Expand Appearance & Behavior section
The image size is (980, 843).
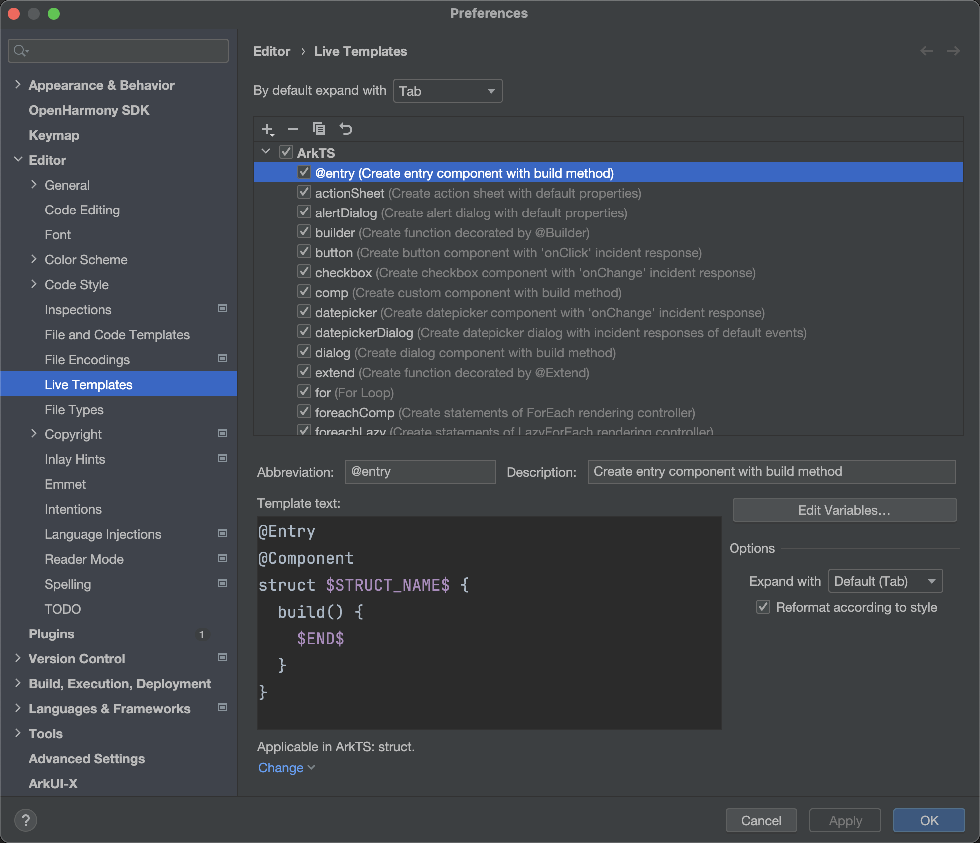(x=18, y=85)
